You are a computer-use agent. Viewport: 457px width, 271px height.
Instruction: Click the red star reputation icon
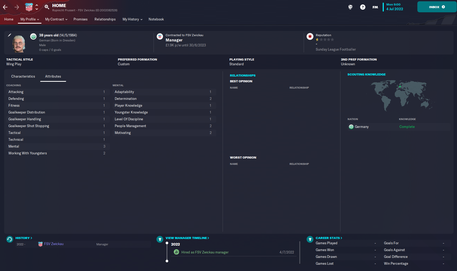coord(310,36)
